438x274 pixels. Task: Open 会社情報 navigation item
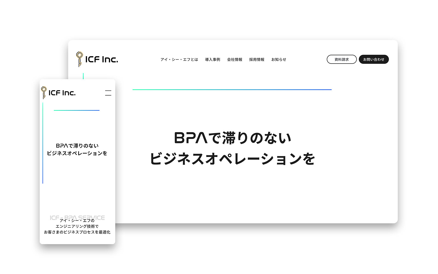tap(235, 59)
